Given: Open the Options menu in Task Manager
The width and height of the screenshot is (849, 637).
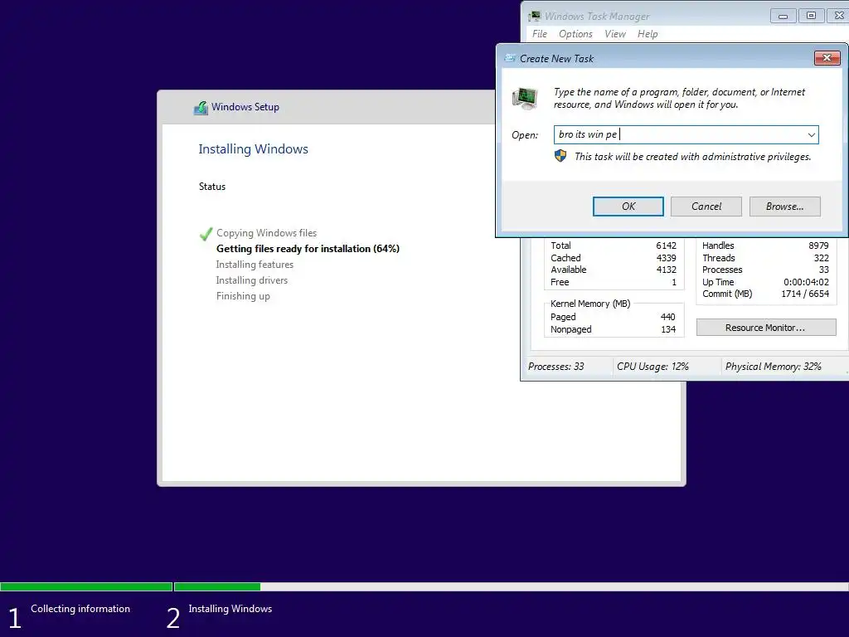Looking at the screenshot, I should pyautogui.click(x=575, y=34).
